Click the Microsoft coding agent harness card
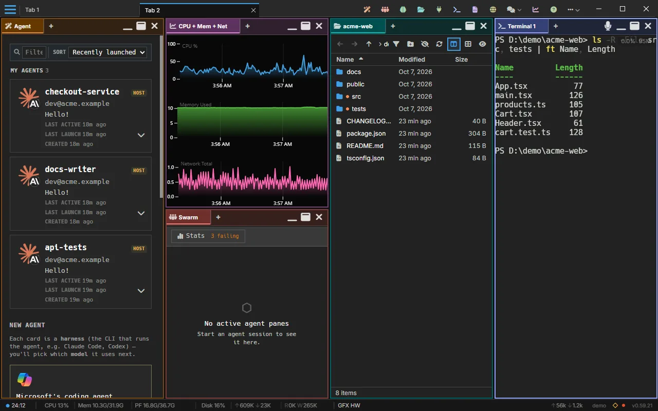This screenshot has height=411, width=658. pyautogui.click(x=81, y=381)
